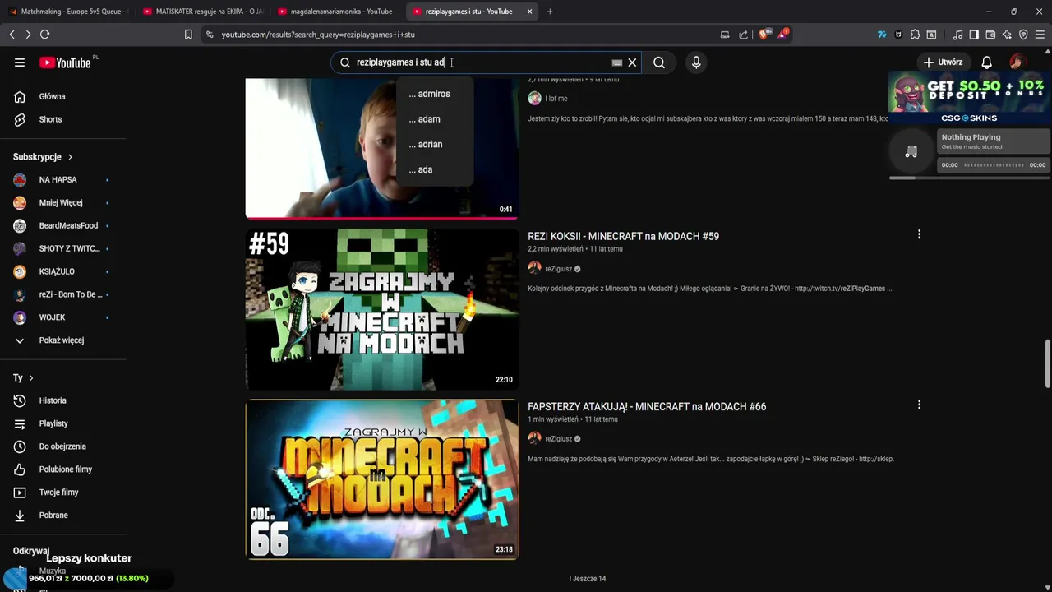1052x592 pixels.
Task: Click the page vertical scrollbar thumb
Action: pyautogui.click(x=1047, y=363)
